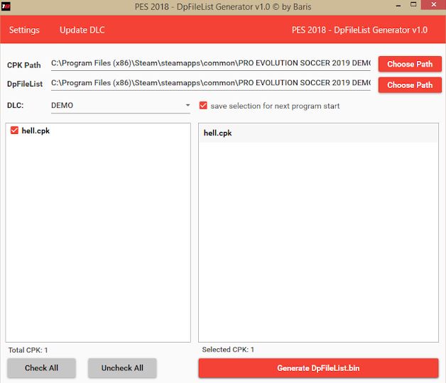Click Choose Path button for CPK Path
Screen dimensions: 446x383
(410, 64)
